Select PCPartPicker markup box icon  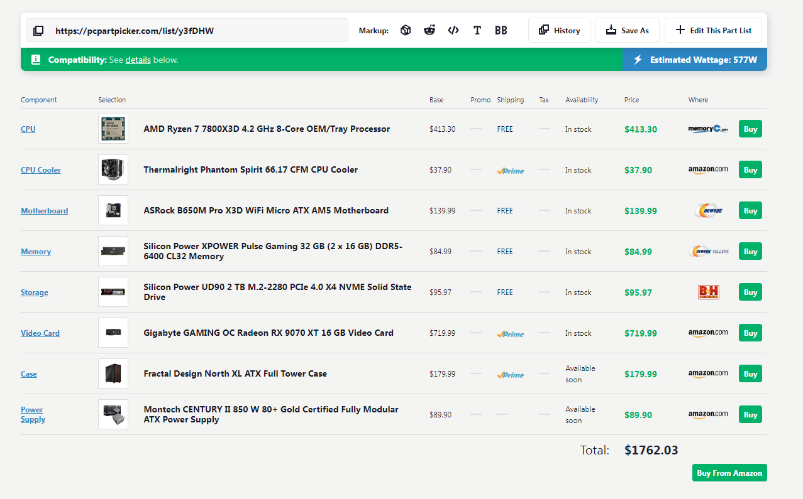point(406,30)
